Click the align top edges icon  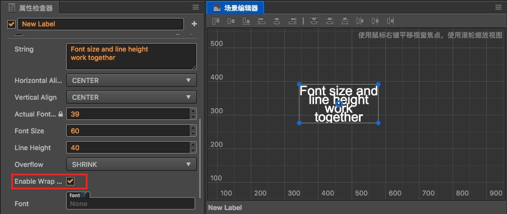point(216,21)
